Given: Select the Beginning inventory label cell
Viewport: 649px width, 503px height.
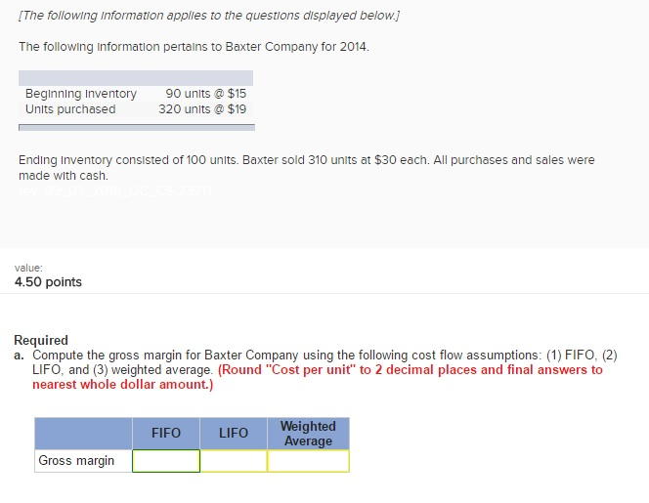Looking at the screenshot, I should point(81,94).
